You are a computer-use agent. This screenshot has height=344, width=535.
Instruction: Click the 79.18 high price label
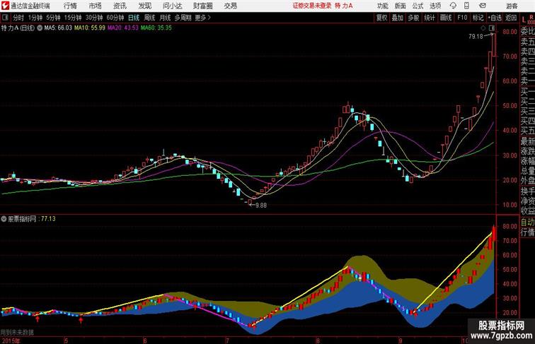coord(476,37)
